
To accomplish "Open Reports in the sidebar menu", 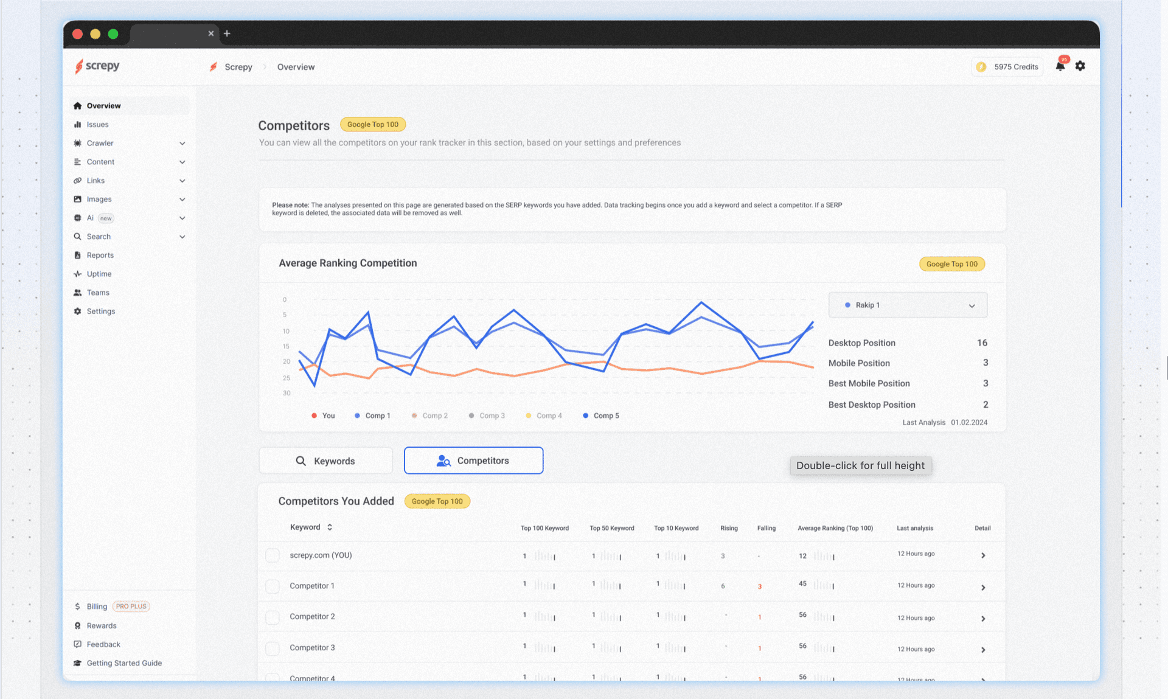I will click(x=100, y=256).
